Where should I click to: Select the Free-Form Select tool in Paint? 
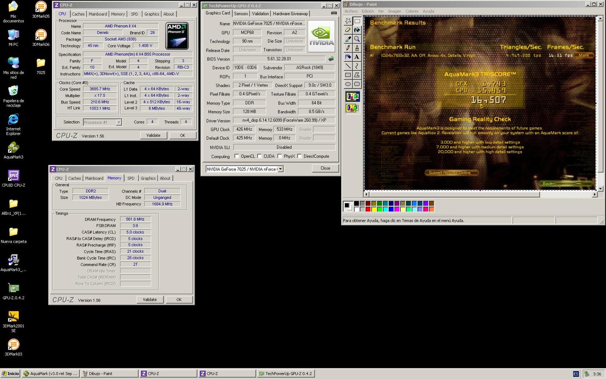348,21
